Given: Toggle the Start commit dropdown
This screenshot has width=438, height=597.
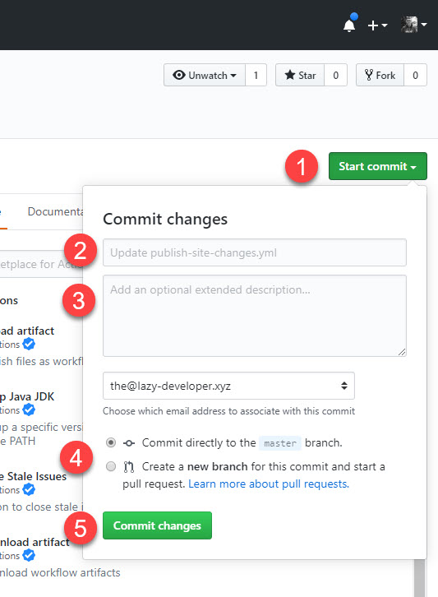Looking at the screenshot, I should click(x=378, y=166).
